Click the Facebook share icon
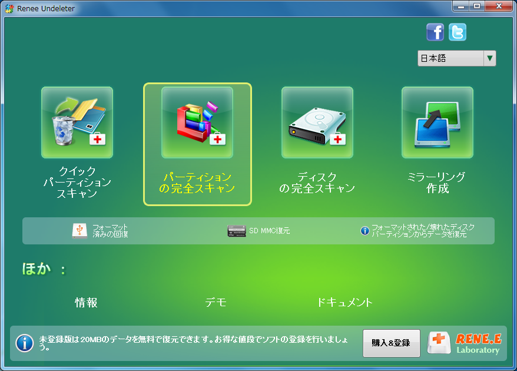Image resolution: width=517 pixels, height=371 pixels. (435, 32)
